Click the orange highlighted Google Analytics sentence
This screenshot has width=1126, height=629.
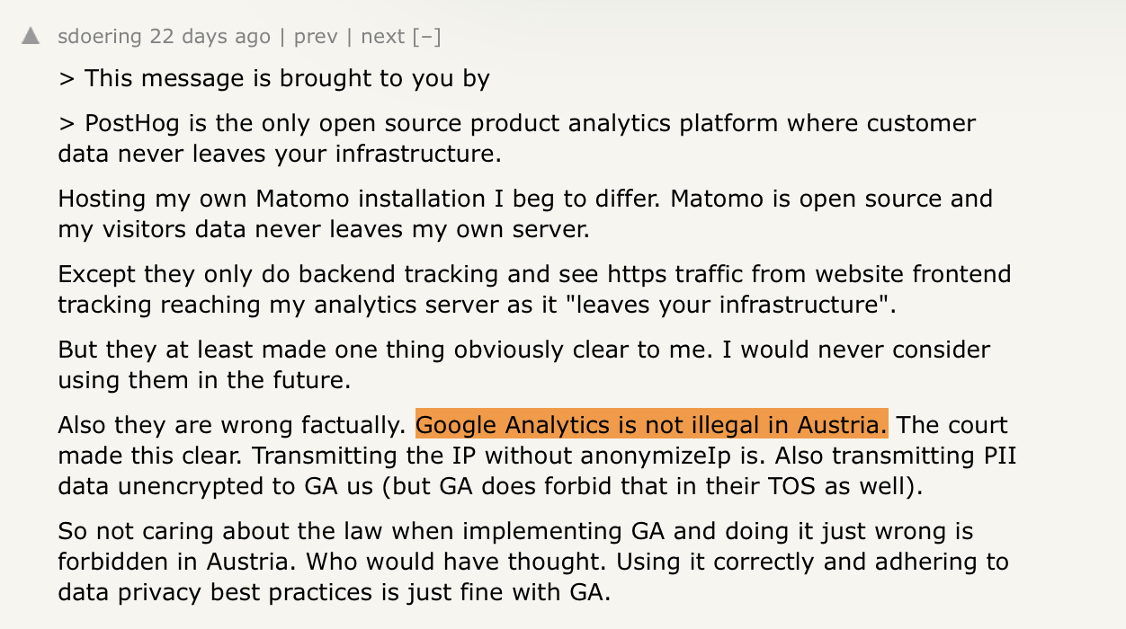pos(651,425)
